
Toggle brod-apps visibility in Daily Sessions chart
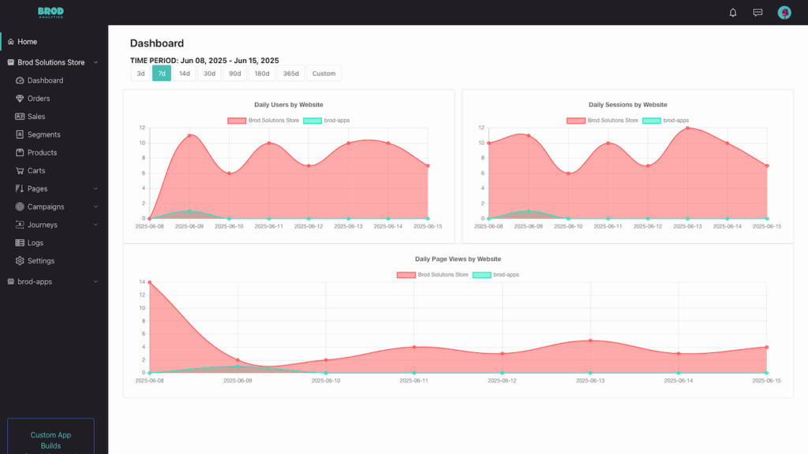point(665,121)
